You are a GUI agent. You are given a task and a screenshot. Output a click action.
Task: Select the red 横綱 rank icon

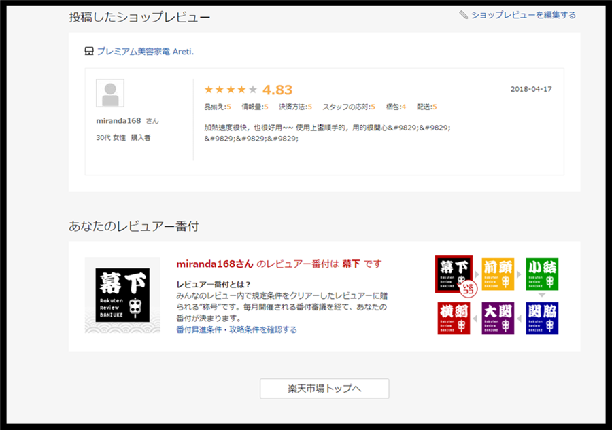(x=454, y=318)
